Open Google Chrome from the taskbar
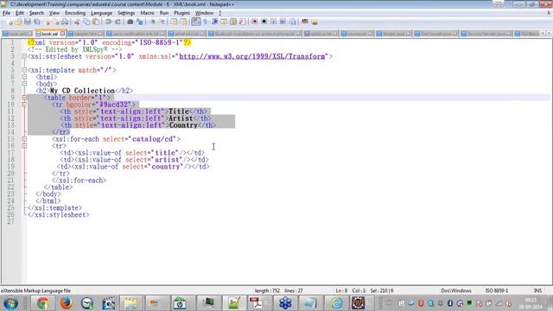Screen dimensions: 553x311 point(42,303)
